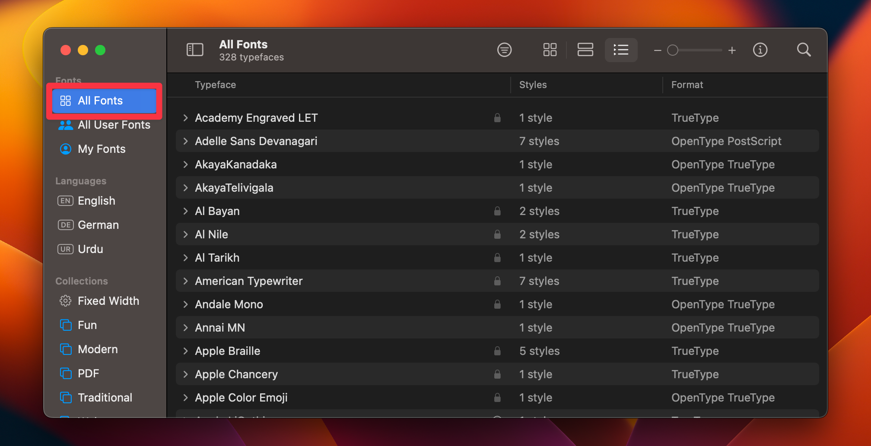Open the font info panel

[x=760, y=50]
